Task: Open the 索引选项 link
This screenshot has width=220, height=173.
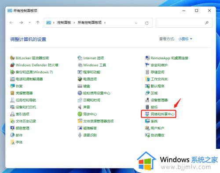Action: pyautogui.click(x=22, y=114)
